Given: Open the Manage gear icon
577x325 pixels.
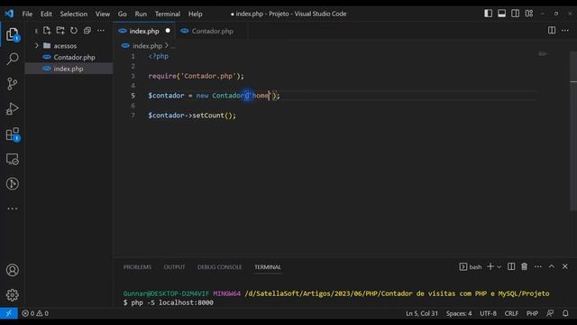Looking at the screenshot, I should (x=12, y=295).
